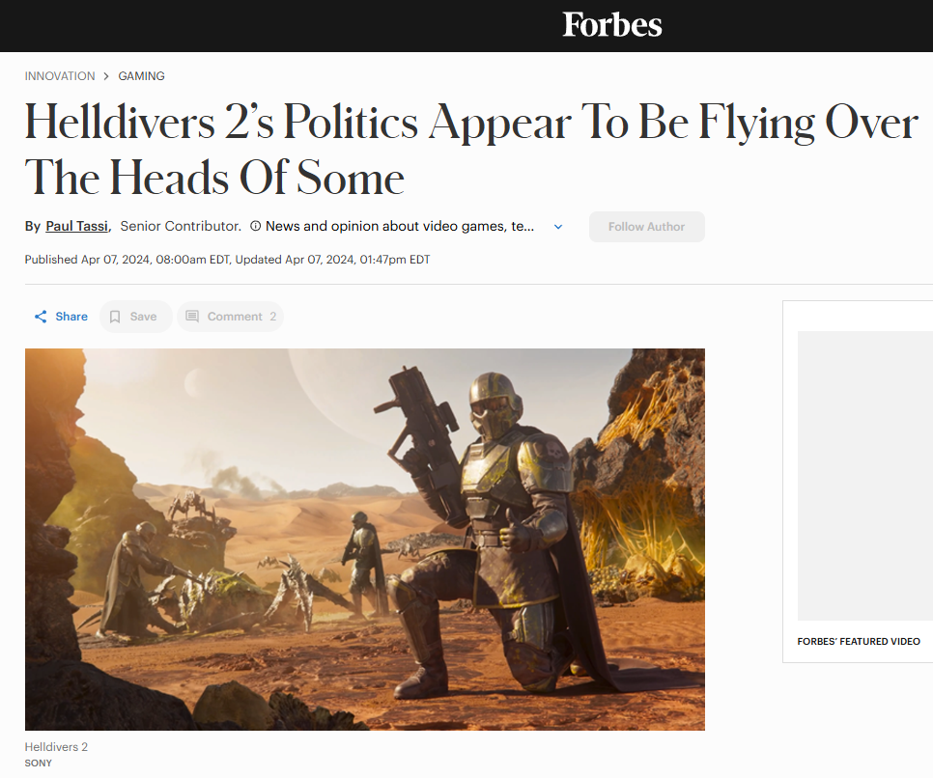The image size is (933, 778).
Task: Click the comment count number 2
Action: [x=273, y=317]
